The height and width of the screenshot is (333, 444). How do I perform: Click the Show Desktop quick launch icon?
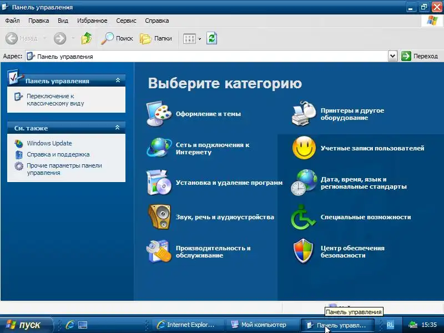point(83,325)
